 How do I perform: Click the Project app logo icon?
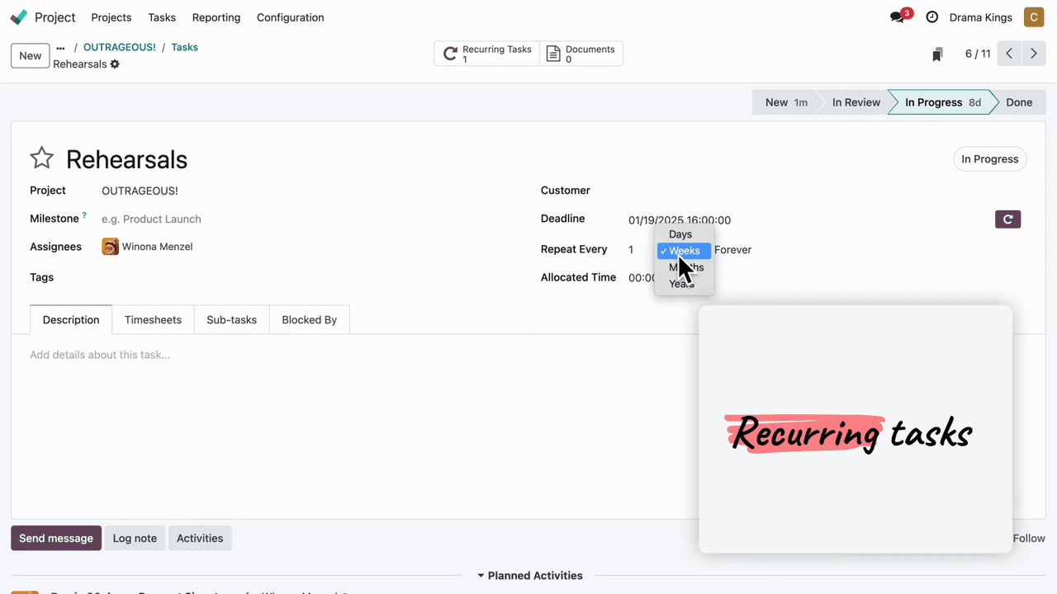point(18,17)
